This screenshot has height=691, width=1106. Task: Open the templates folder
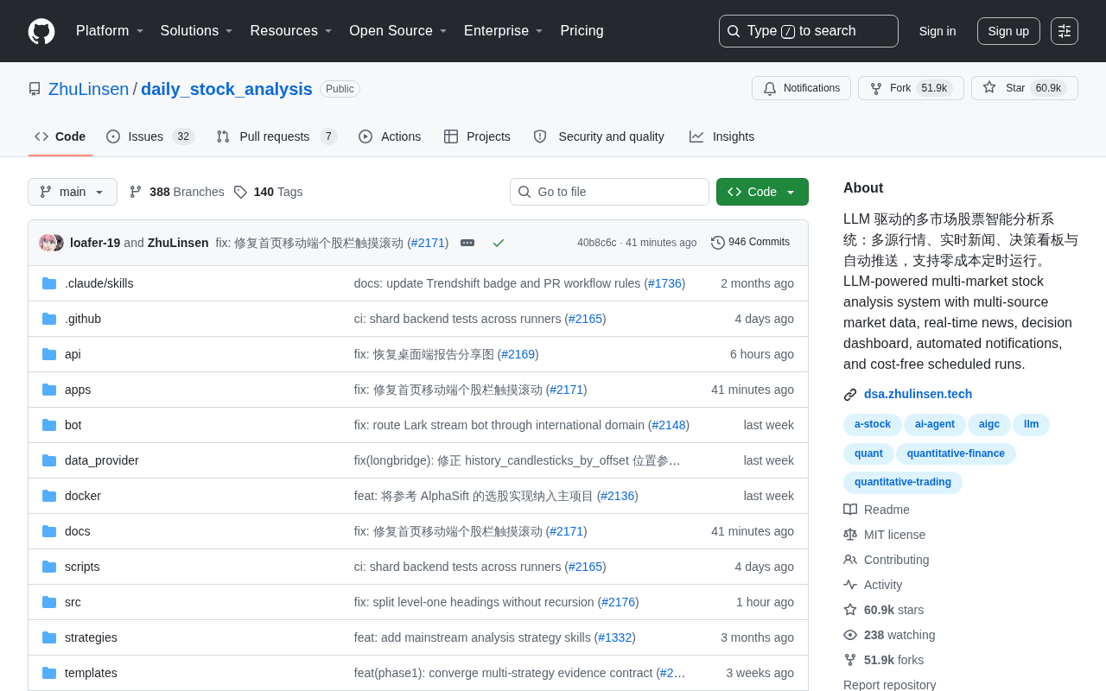tap(91, 673)
